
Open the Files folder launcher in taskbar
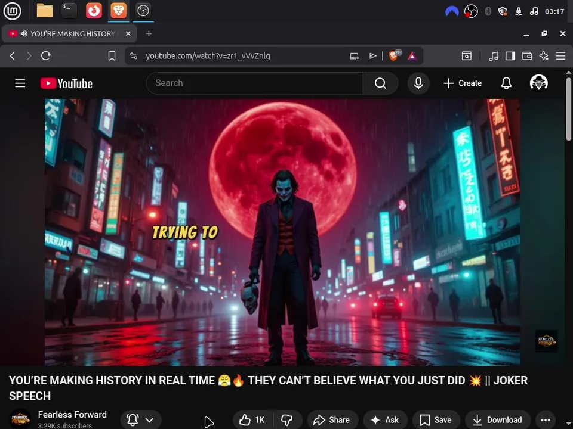[45, 11]
